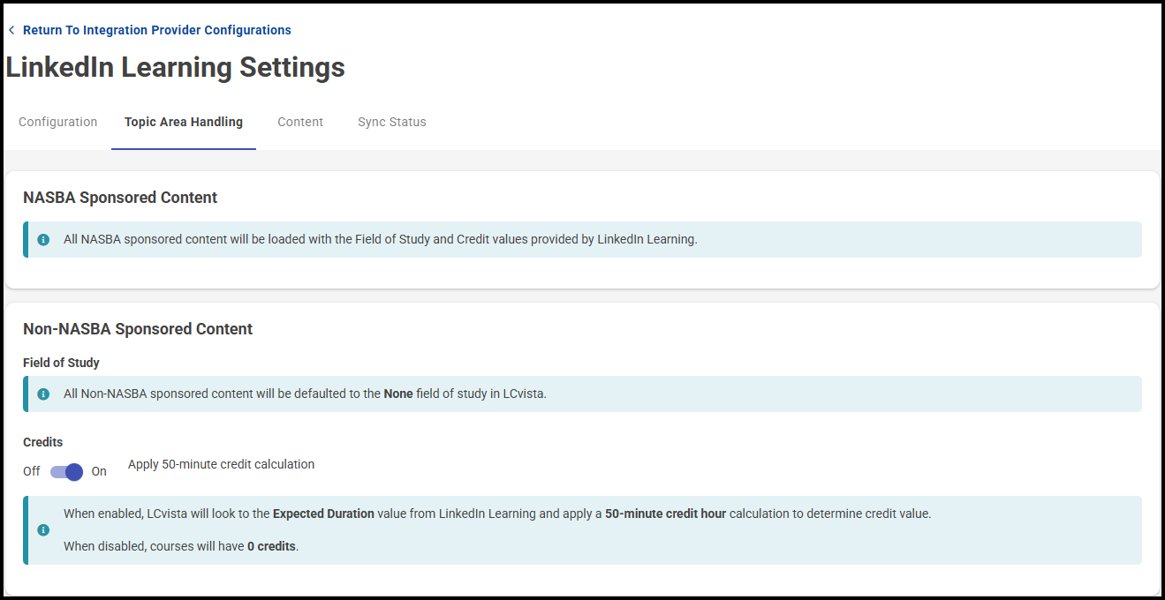Viewport: 1165px width, 600px height.
Task: Return to Integration Provider Configurations
Action: [157, 30]
